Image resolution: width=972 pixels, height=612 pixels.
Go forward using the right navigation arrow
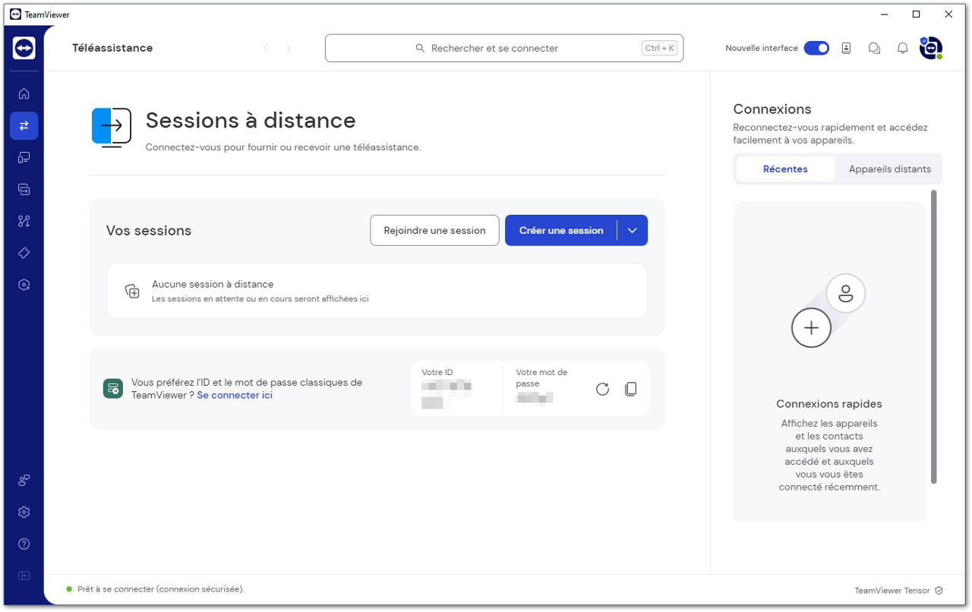(x=289, y=48)
